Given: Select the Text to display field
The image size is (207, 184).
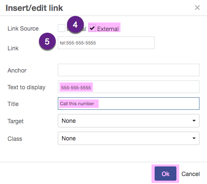Looking at the screenshot, I should tap(129, 87).
